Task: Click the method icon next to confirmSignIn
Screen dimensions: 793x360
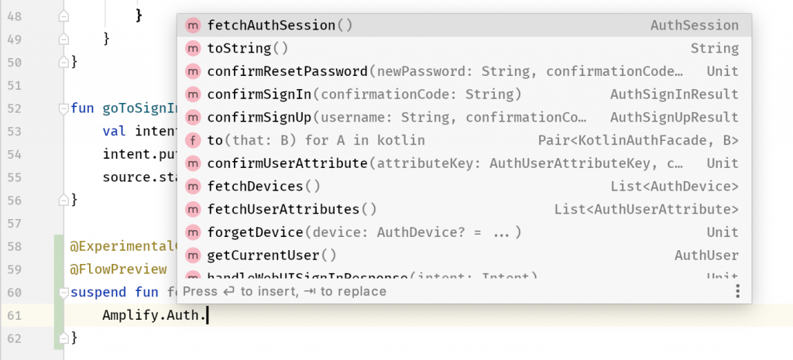Action: coord(193,94)
